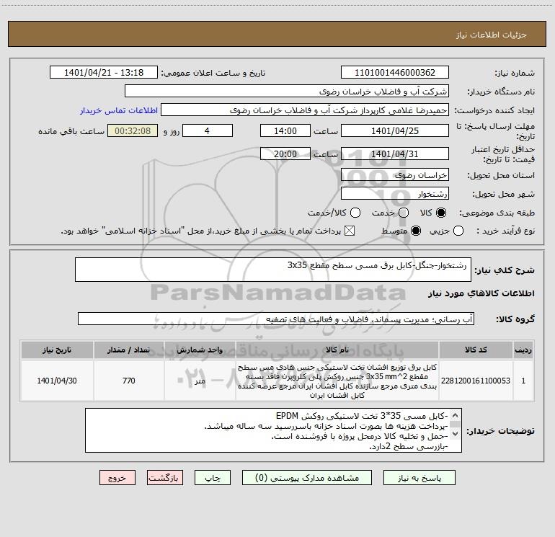Click deadline time 14:00 field
The image size is (555, 537).
tap(285, 130)
